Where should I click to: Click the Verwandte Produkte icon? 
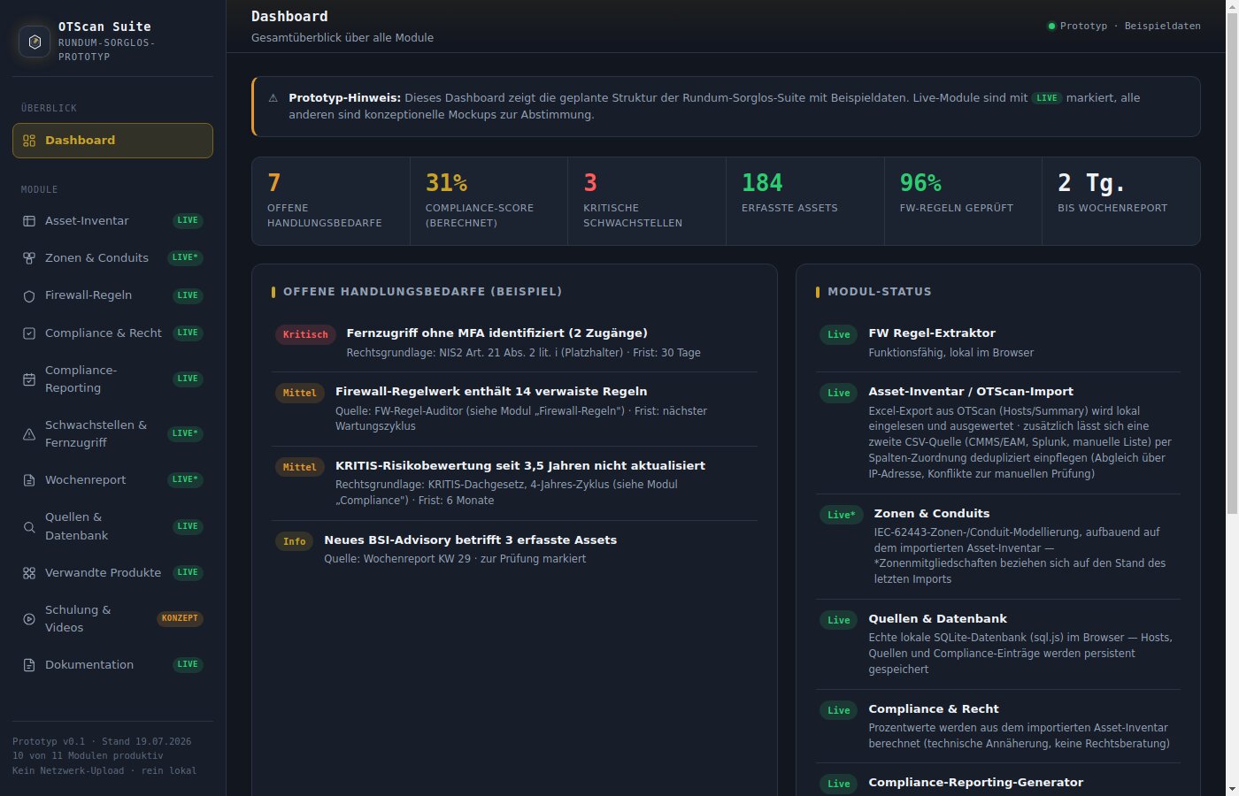click(29, 573)
